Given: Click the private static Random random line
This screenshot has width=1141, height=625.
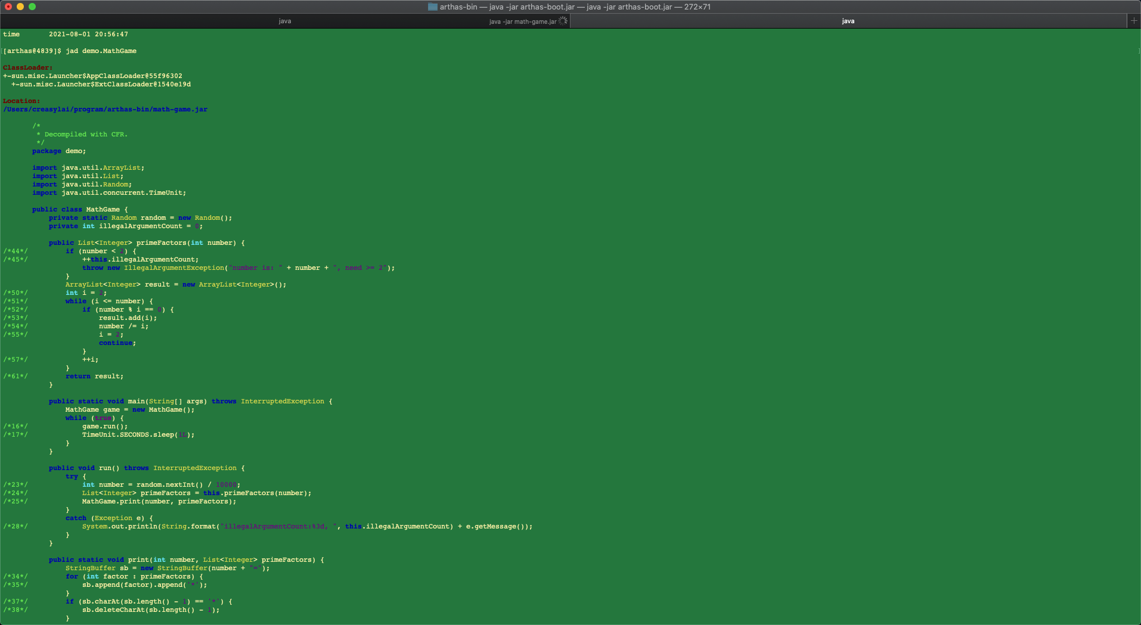Looking at the screenshot, I should coord(140,218).
